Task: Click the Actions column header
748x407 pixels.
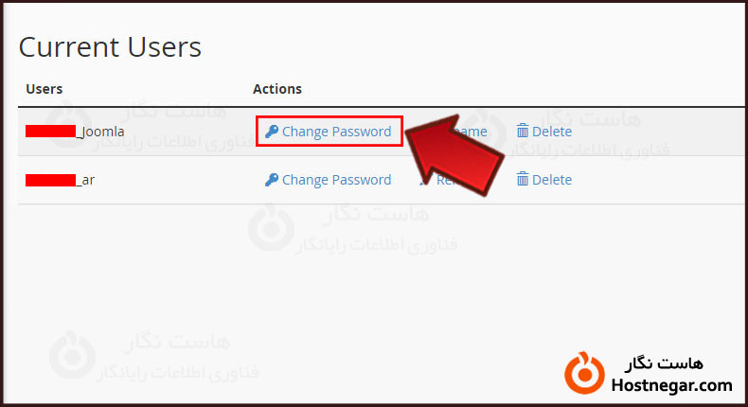Action: click(x=277, y=89)
